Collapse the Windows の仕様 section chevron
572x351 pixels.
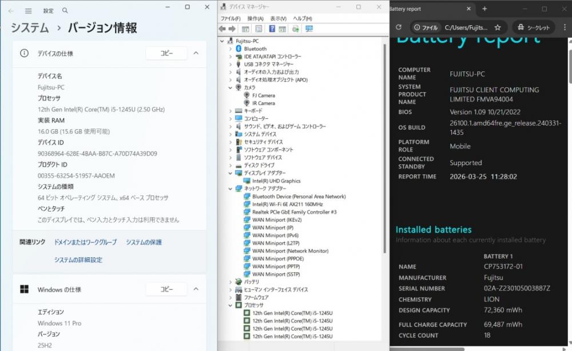[196, 289]
